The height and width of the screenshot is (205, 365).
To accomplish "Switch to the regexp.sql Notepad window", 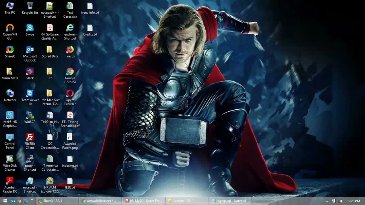I will (x=230, y=201).
